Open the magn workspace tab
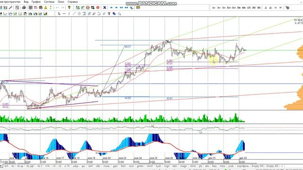The image size is (303, 170). (x=183, y=166)
